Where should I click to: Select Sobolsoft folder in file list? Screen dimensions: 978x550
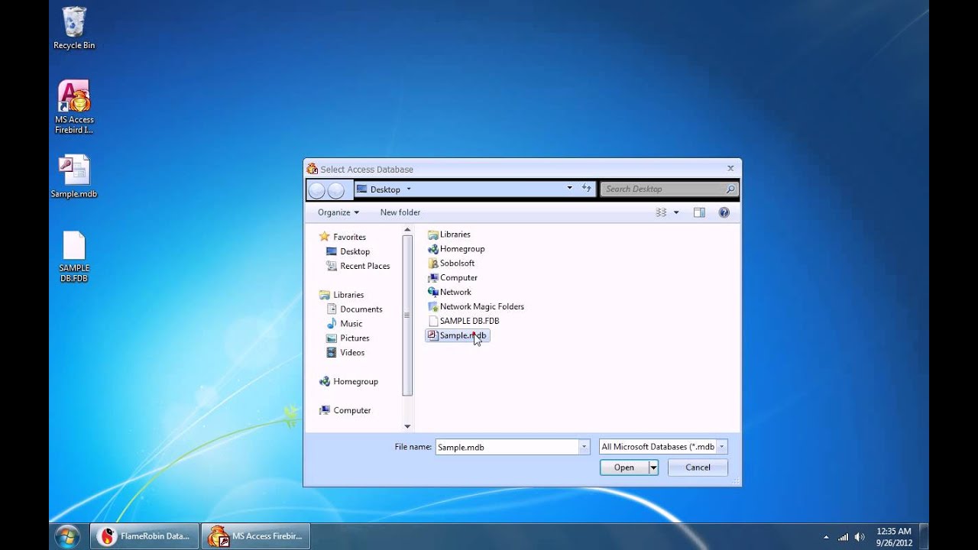tap(451, 264)
